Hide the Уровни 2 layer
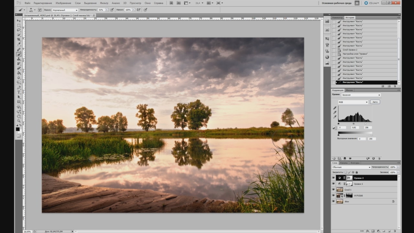The image size is (414, 233). point(333,178)
